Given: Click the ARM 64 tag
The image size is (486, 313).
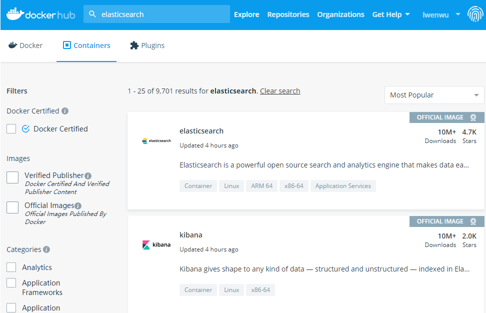Looking at the screenshot, I should pos(261,186).
